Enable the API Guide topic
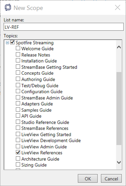126x186 pixels. [x=18, y=116]
